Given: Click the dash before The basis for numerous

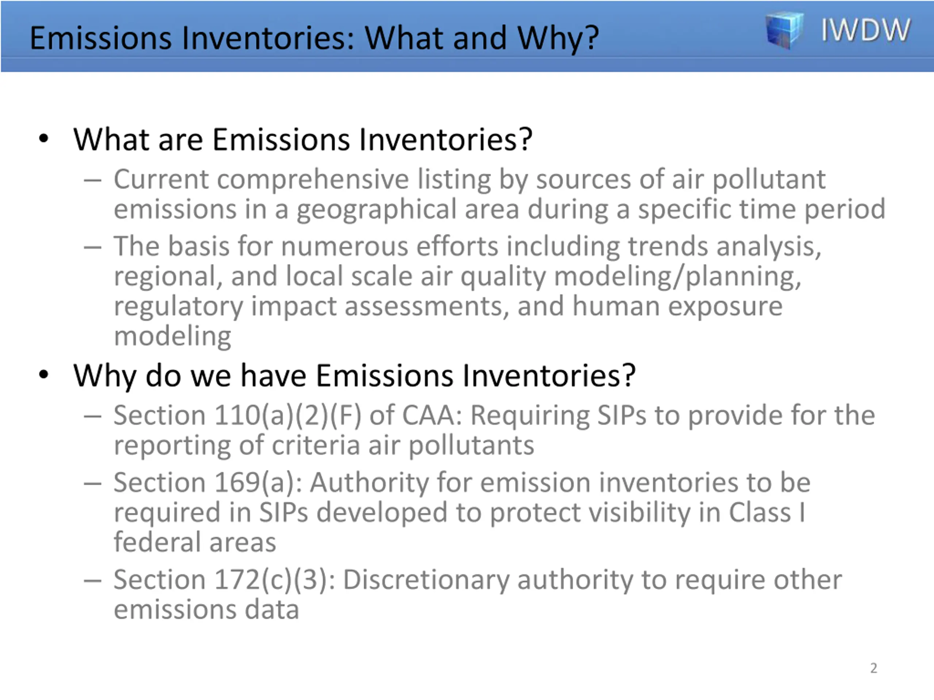Looking at the screenshot, I should point(92,247).
